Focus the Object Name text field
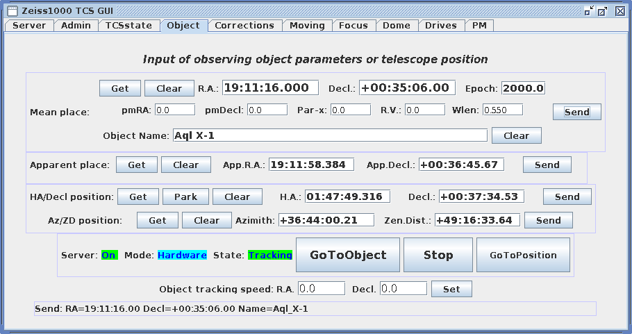The image size is (632, 334). [329, 135]
